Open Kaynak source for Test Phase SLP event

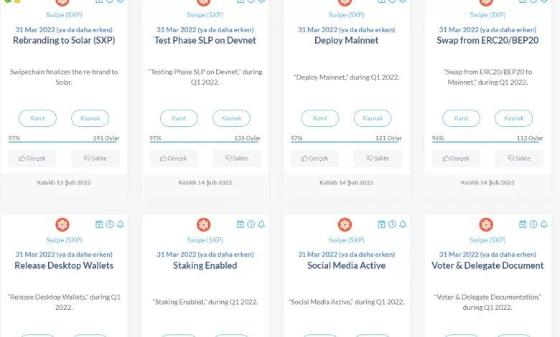tap(231, 118)
